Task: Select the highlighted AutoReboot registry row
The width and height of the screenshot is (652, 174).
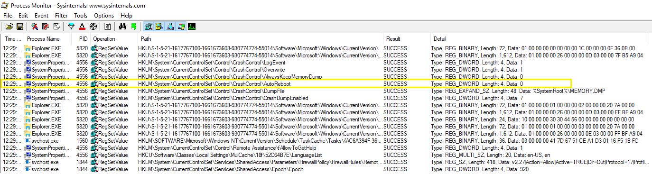Action: pyautogui.click(x=286, y=83)
